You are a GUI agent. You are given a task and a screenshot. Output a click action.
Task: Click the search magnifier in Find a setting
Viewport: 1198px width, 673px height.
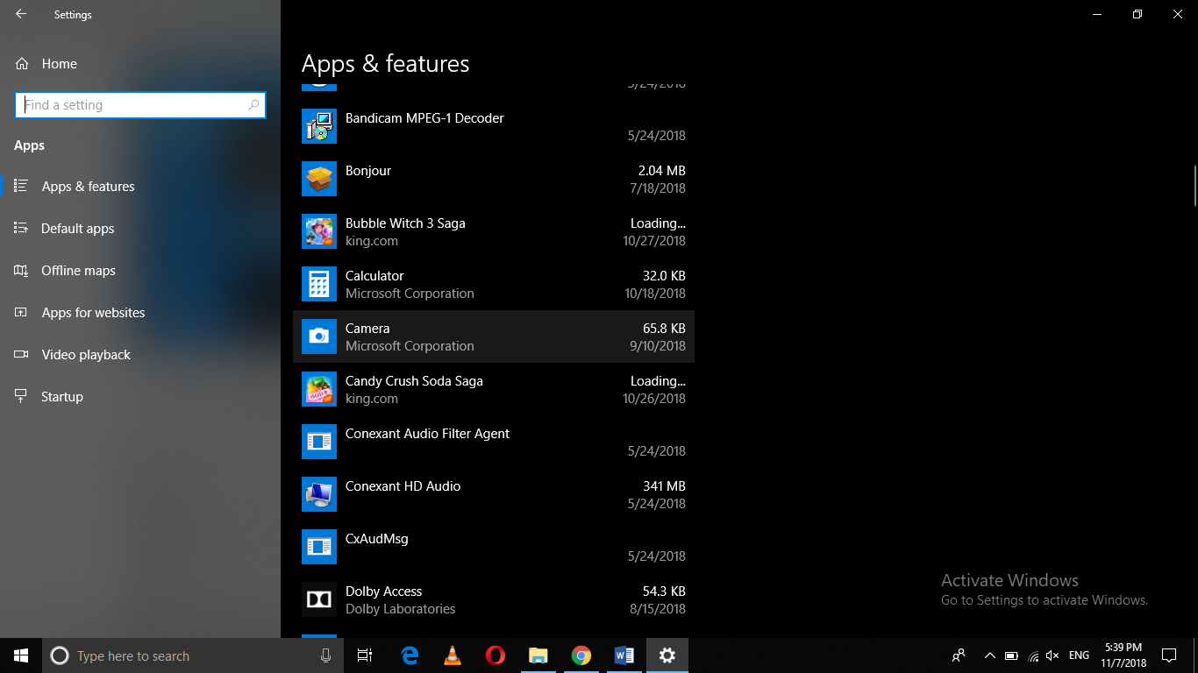(253, 105)
